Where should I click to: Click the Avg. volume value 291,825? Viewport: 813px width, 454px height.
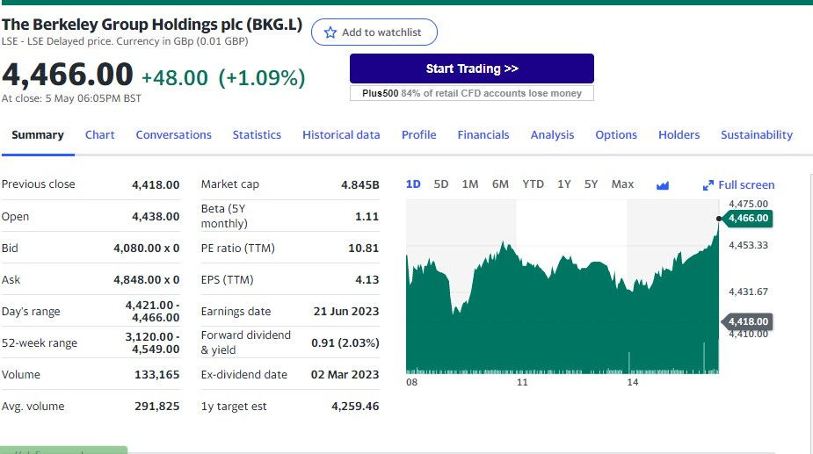(x=157, y=407)
